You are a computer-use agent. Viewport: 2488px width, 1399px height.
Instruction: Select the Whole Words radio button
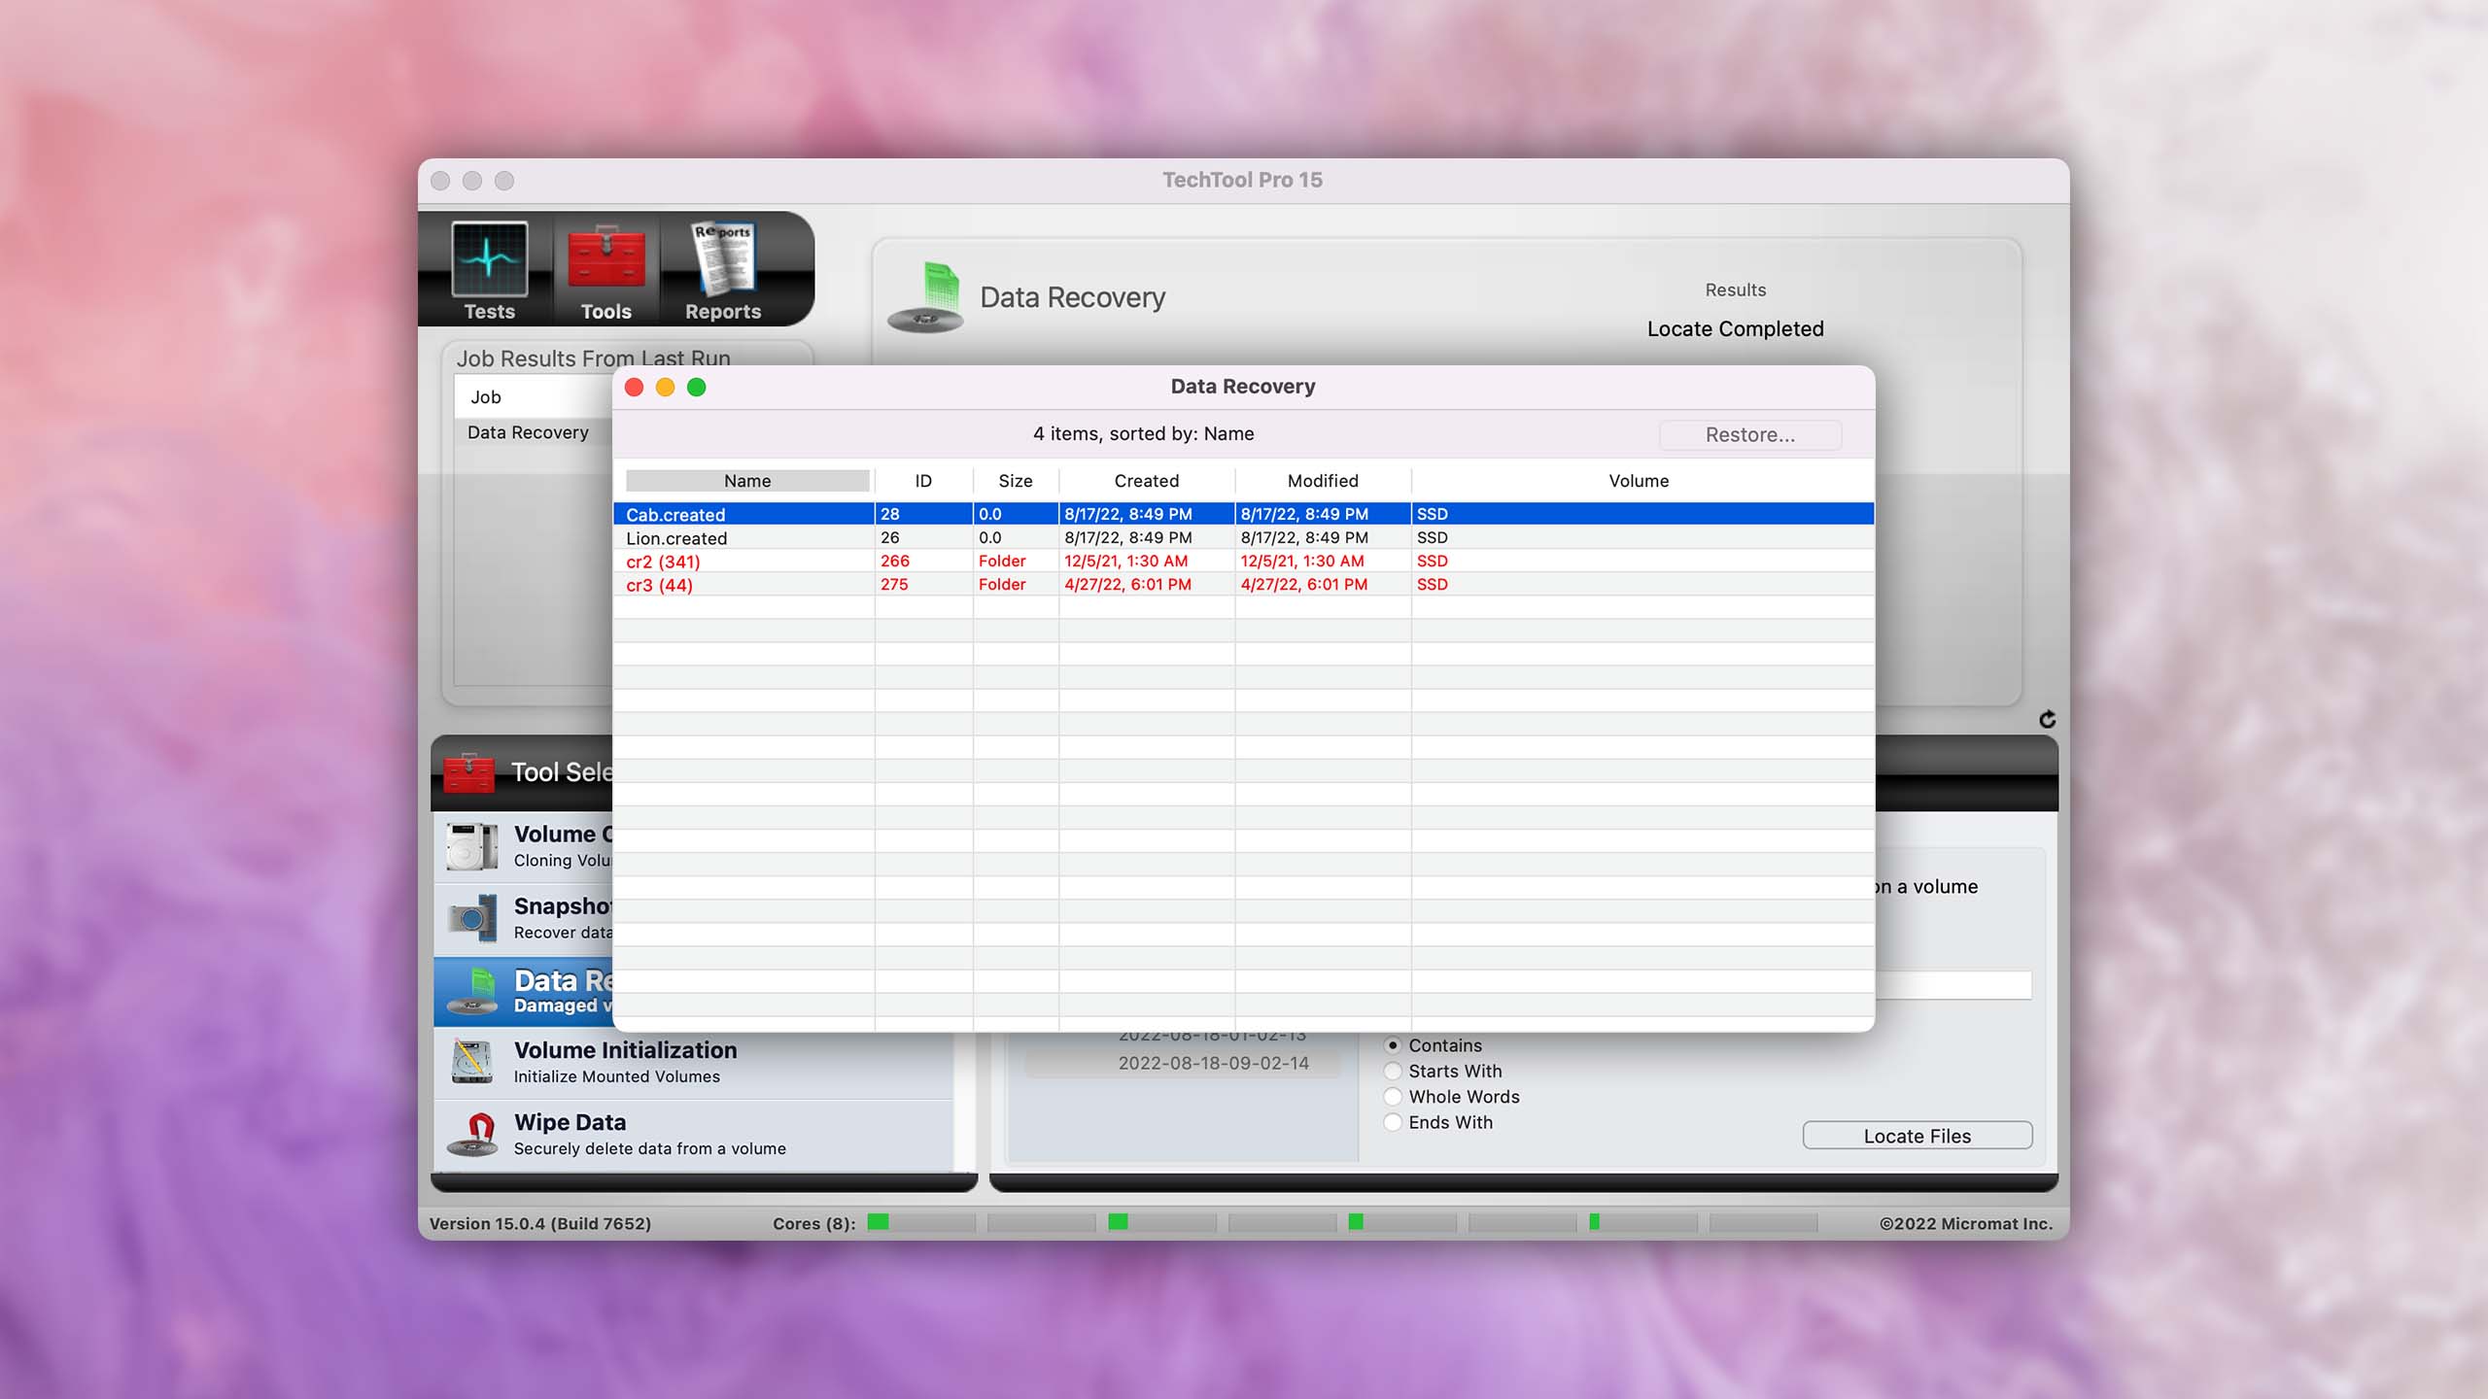click(x=1393, y=1096)
